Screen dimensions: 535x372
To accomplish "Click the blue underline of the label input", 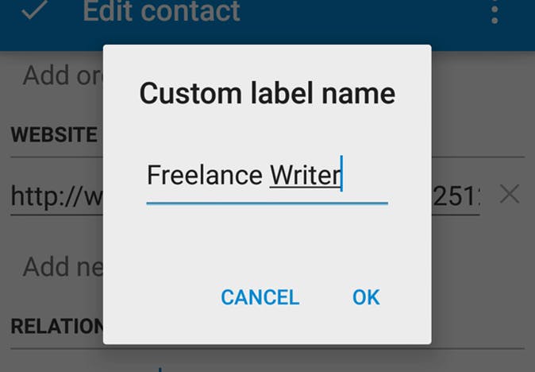I will point(267,203).
